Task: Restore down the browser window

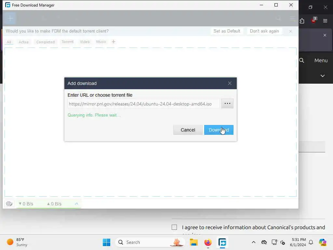Action: click(311, 7)
